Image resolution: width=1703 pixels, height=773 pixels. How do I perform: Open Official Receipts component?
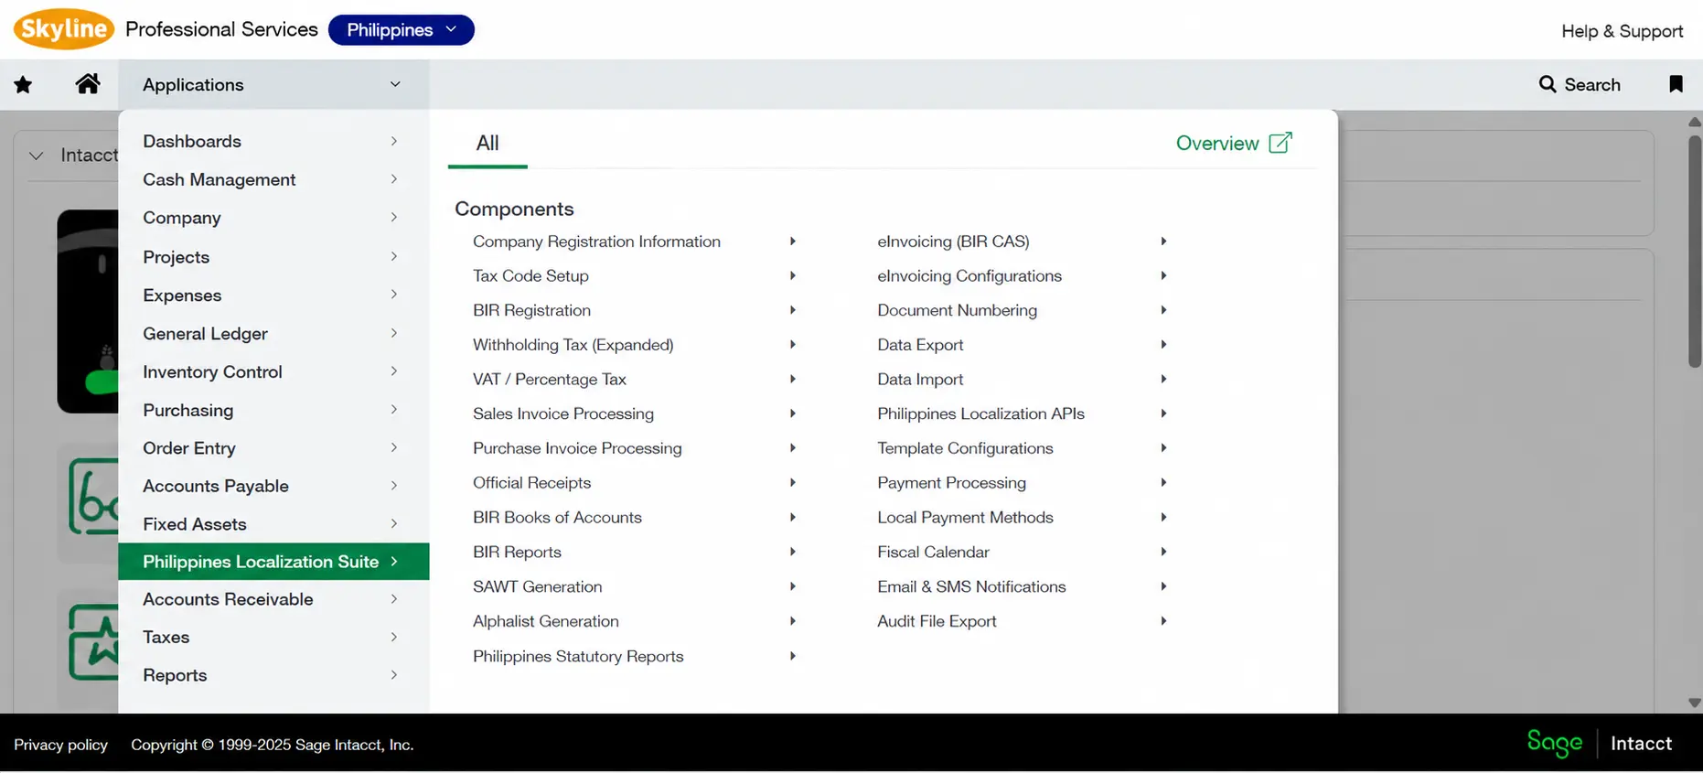pos(531,483)
